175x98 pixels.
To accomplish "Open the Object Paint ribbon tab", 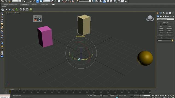I will [44, 4].
